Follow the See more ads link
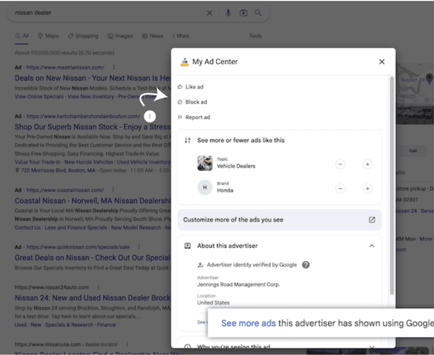This screenshot has height=355, width=434. 248,323
